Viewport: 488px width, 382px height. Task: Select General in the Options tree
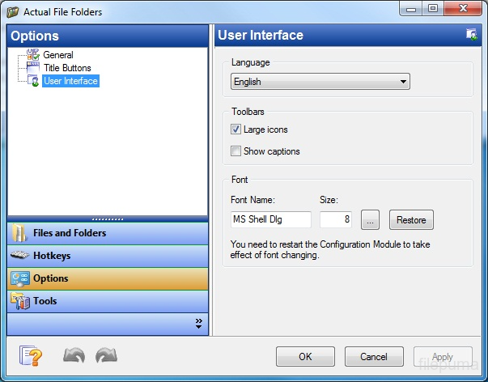[x=57, y=55]
